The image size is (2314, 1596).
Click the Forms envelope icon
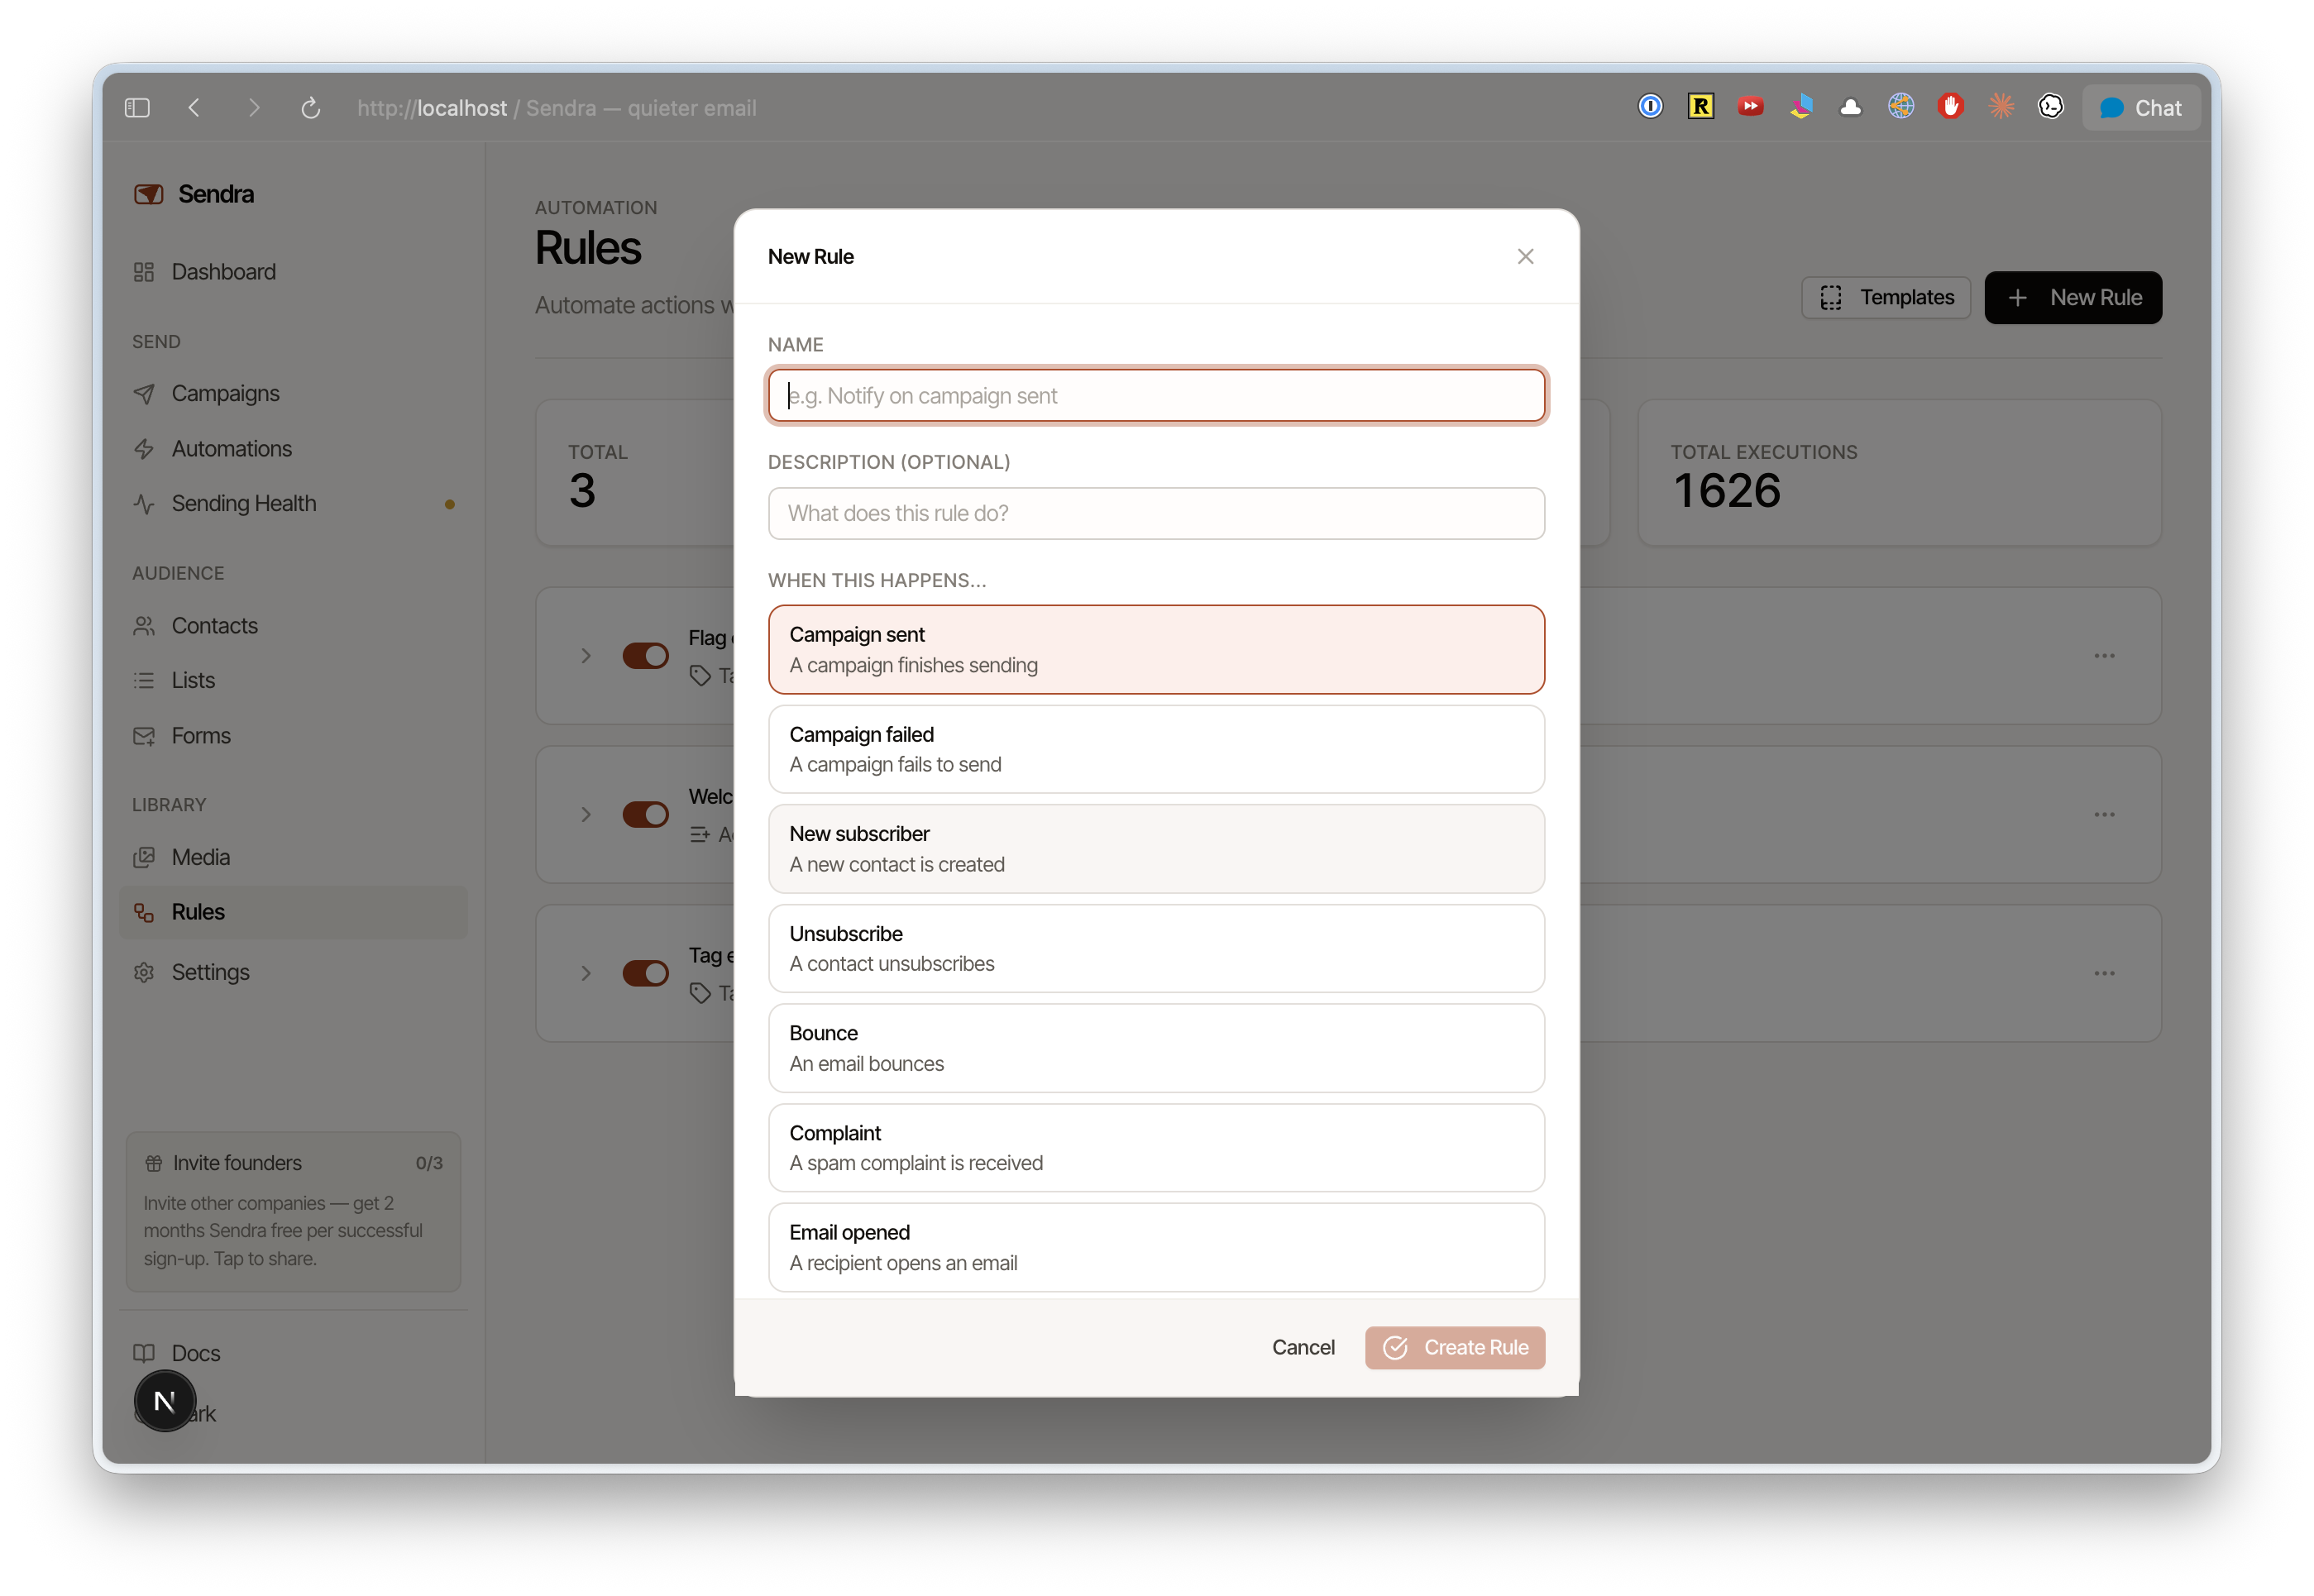[x=144, y=736]
